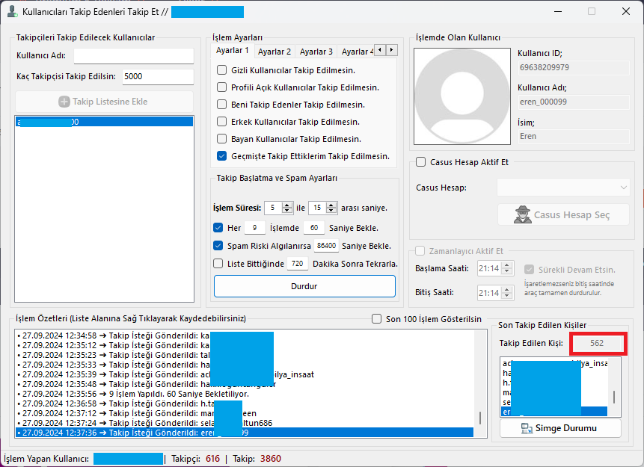Enable Gizli Kullanıcılar Takip Edilmesin checkbox
Image resolution: width=644 pixels, height=467 pixels.
[222, 70]
